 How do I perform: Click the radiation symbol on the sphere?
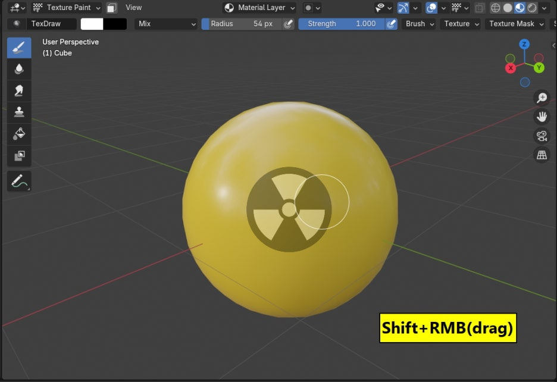pos(289,209)
